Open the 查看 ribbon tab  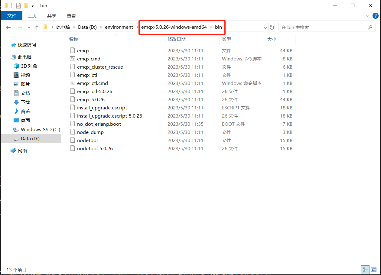coord(71,16)
